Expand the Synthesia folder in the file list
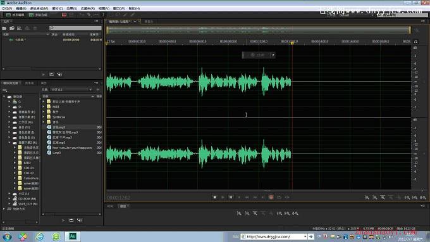The height and width of the screenshot is (242, 430). coord(44,117)
